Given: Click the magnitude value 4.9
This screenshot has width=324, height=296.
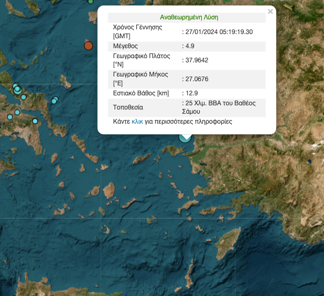Looking at the screenshot, I should [x=190, y=46].
